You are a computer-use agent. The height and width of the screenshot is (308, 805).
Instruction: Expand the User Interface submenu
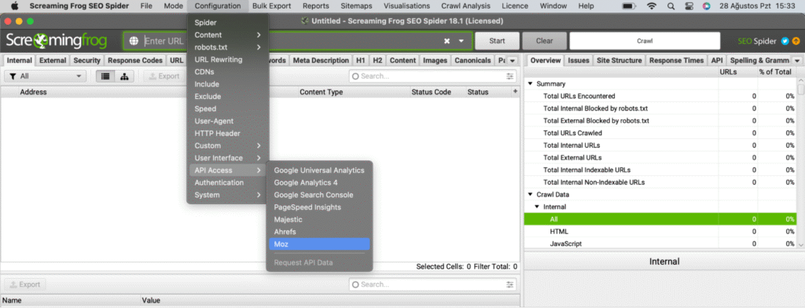click(x=227, y=158)
